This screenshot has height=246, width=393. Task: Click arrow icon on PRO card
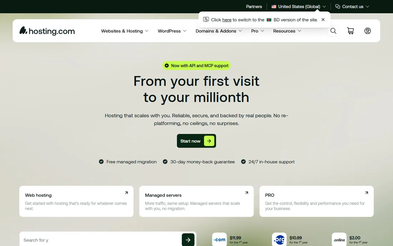(367, 193)
